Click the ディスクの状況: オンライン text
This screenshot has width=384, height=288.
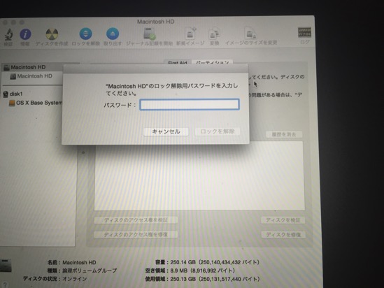pyautogui.click(x=55, y=279)
